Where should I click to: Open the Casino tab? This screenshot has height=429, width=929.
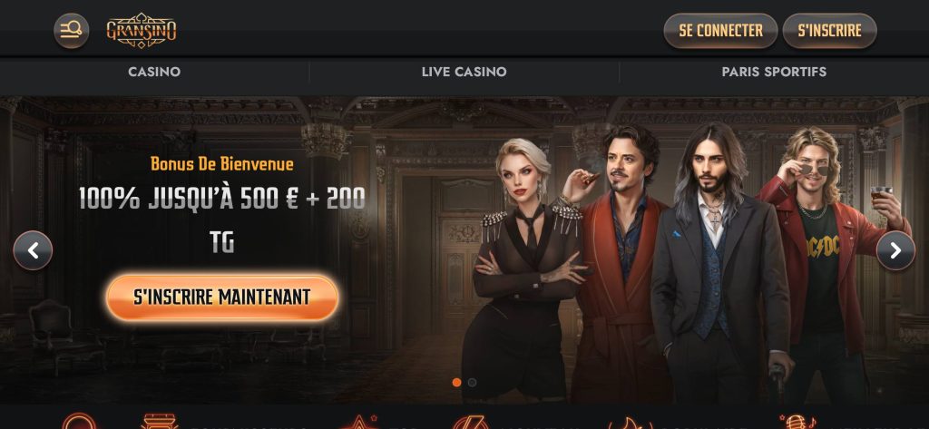(154, 72)
